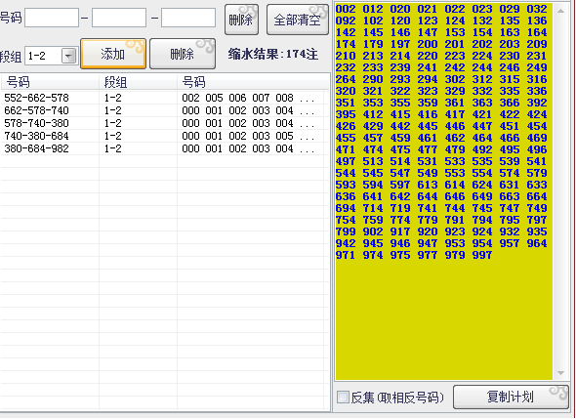Click the second 号码 input field

119,18
